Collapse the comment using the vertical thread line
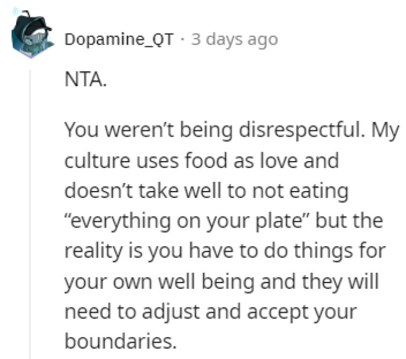This screenshot has height=359, width=406. (x=30, y=214)
